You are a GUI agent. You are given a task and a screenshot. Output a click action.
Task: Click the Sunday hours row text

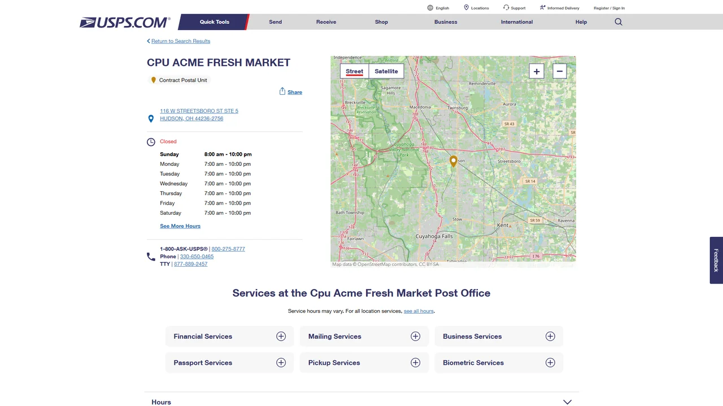(x=206, y=154)
